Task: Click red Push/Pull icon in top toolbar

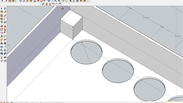Action: coord(35,1)
